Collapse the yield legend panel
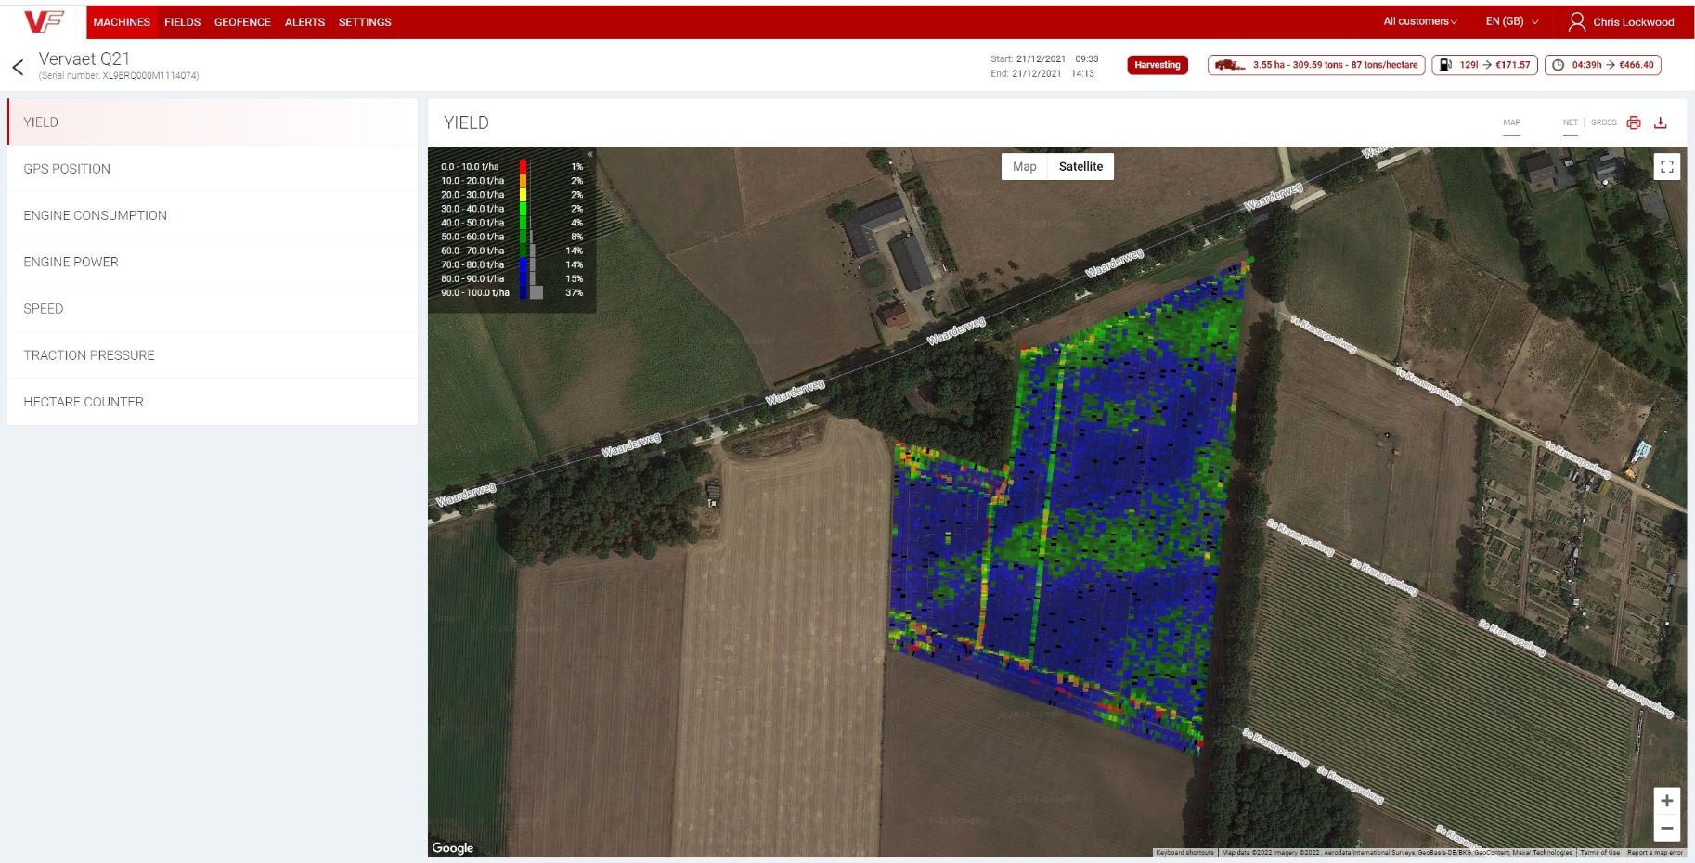The image size is (1695, 863). tap(589, 154)
